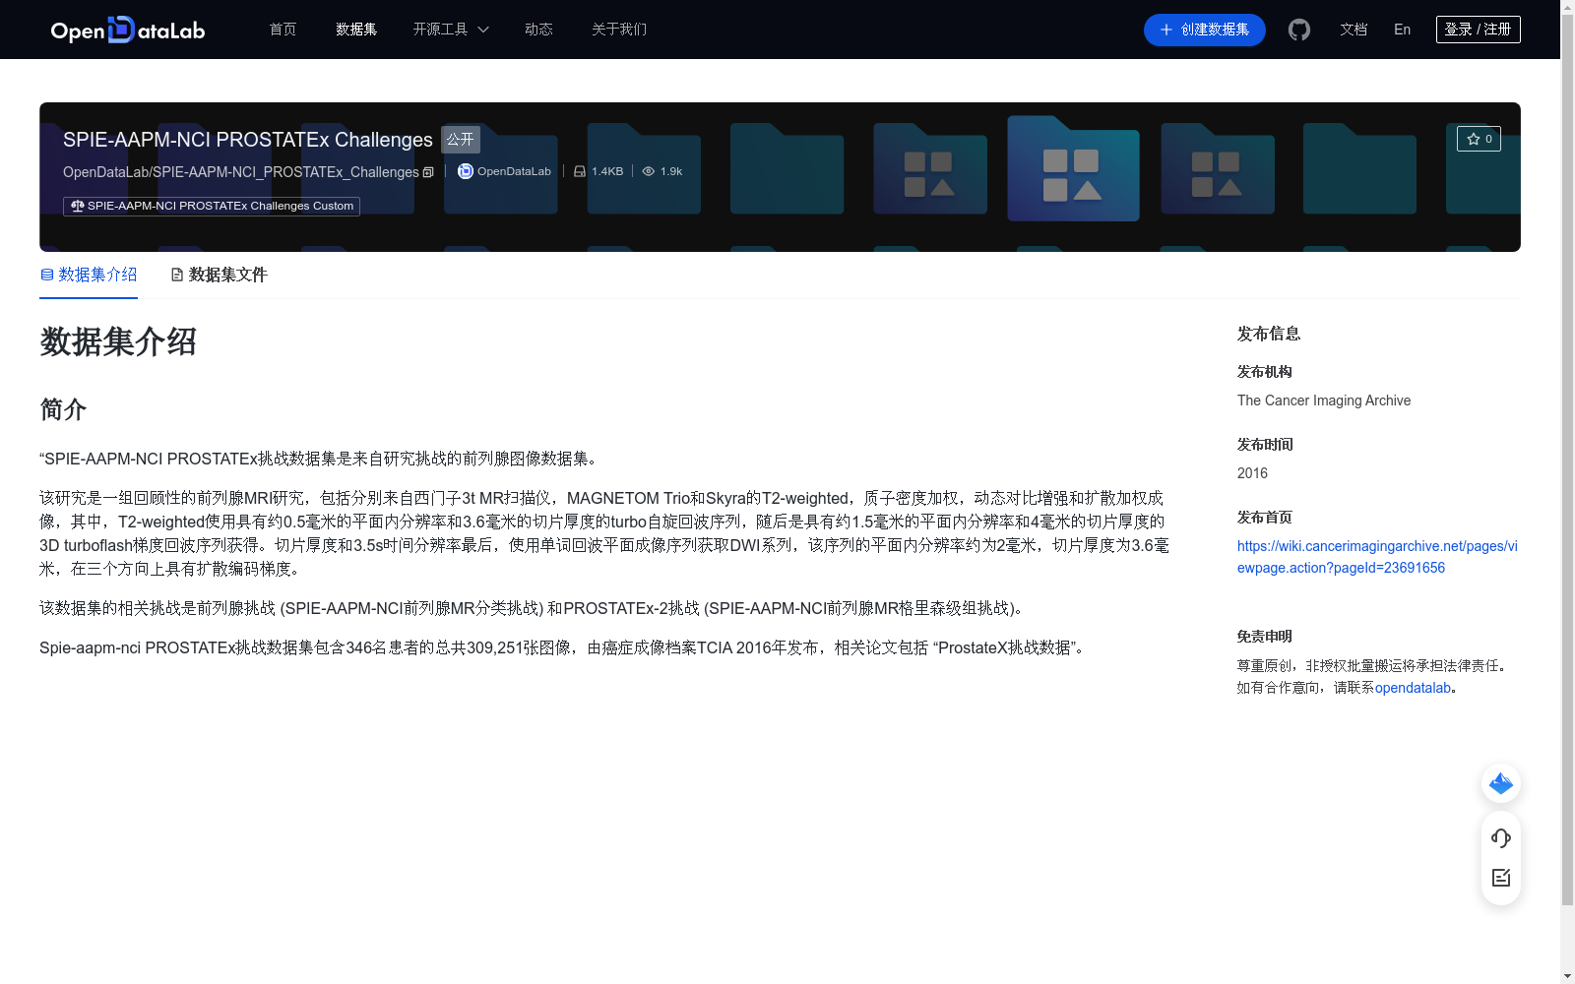Click the eye icon showing 1.9k views
Viewport: 1575px width, 984px height.
[x=649, y=170]
